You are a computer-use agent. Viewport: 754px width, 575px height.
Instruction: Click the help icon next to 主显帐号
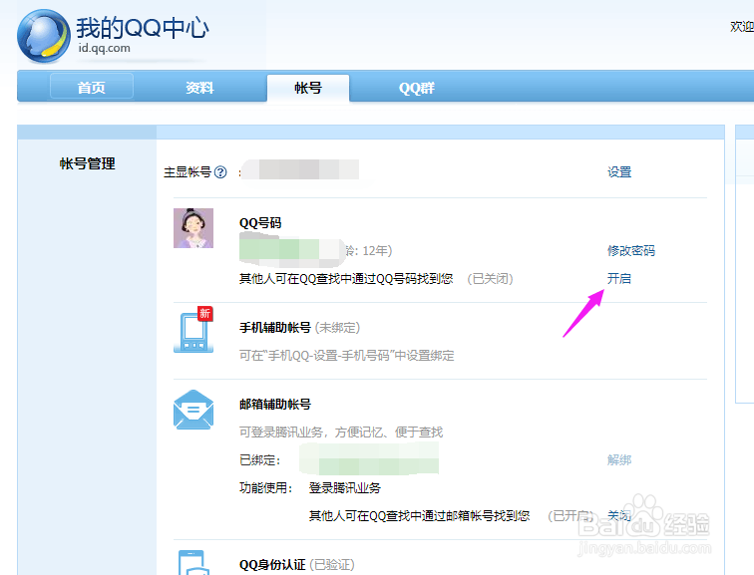tap(220, 172)
